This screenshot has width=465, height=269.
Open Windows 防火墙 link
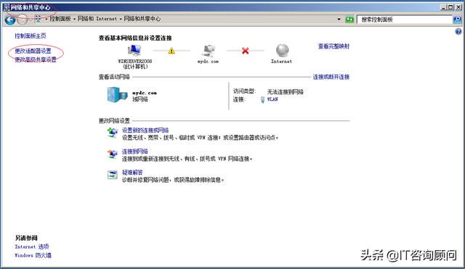point(33,255)
